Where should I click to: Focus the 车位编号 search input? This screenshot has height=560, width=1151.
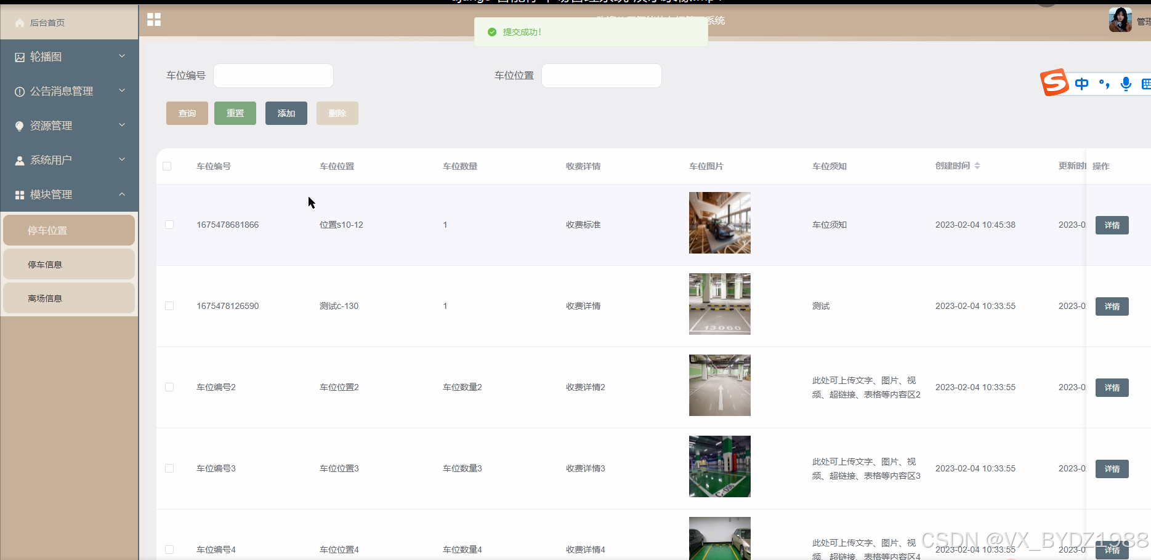point(273,76)
